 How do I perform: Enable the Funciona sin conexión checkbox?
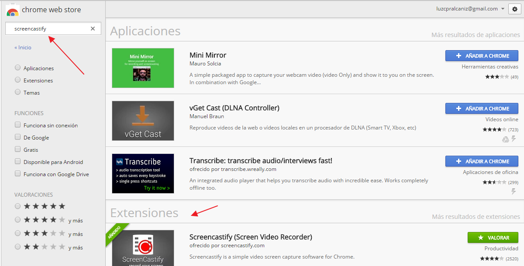point(17,125)
